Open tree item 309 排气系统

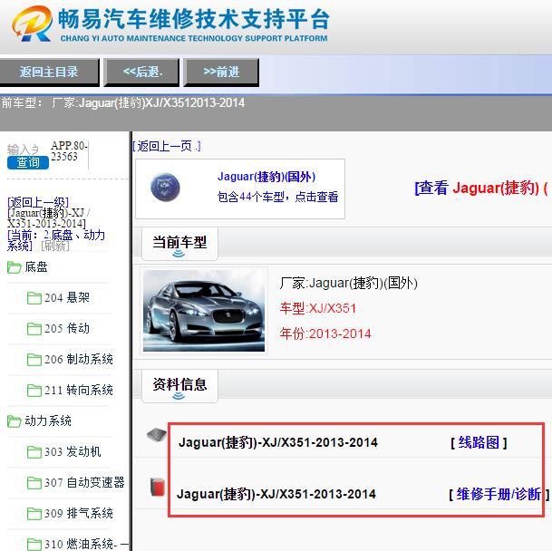[79, 514]
